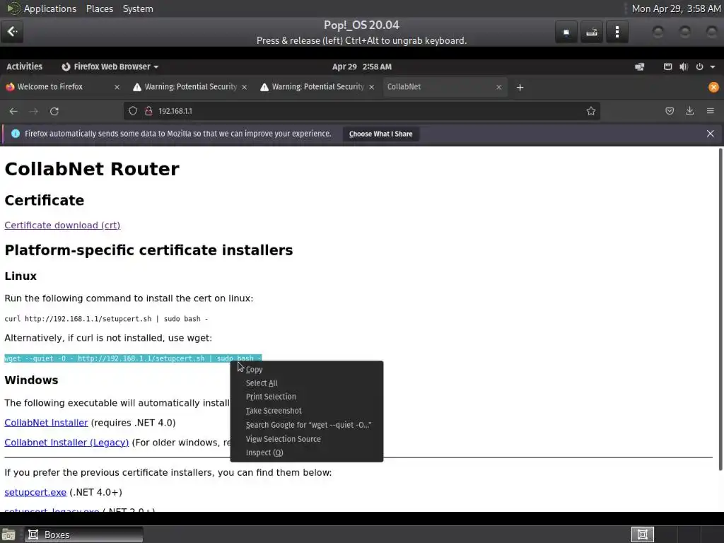The width and height of the screenshot is (724, 543).
Task: Switch to the first Warning: Potential Security tab
Action: [189, 87]
